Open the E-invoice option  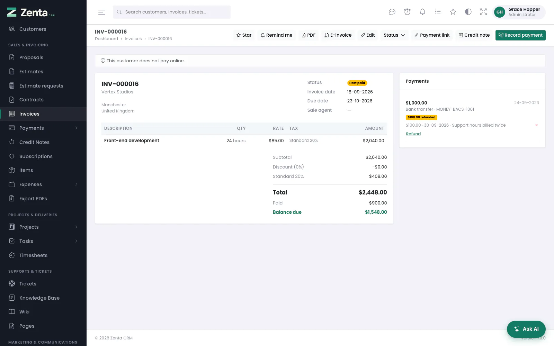coord(338,35)
